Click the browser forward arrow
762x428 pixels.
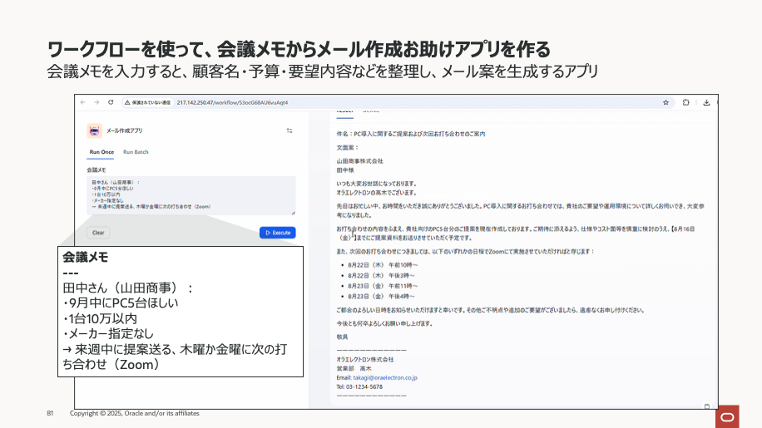click(x=96, y=102)
